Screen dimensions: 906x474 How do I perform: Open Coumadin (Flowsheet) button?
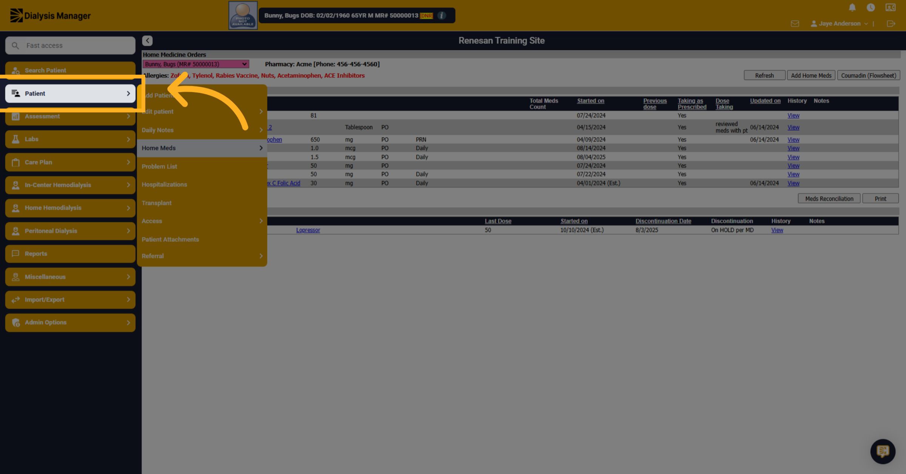click(869, 75)
